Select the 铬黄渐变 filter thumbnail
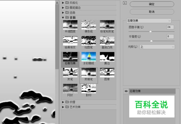Image resolution: width=181 pixels, height=124 pixels. point(70,41)
